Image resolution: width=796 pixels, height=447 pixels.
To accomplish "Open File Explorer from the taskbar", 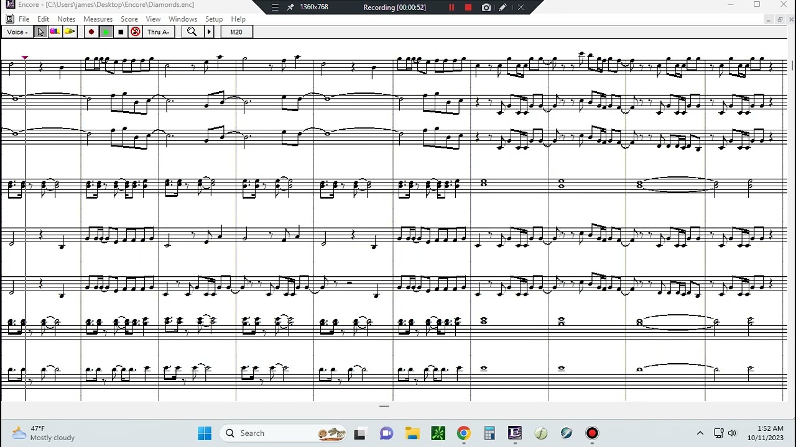I will point(412,433).
